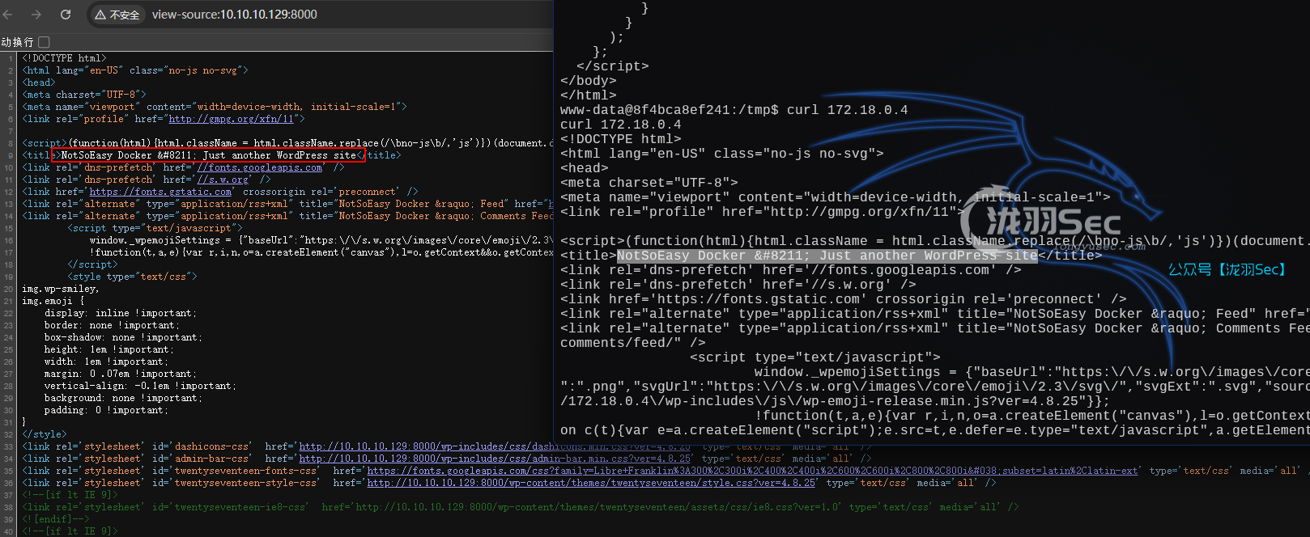The height and width of the screenshot is (537, 1310).
Task: Click the view-source address bar URL
Action: pyautogui.click(x=235, y=15)
